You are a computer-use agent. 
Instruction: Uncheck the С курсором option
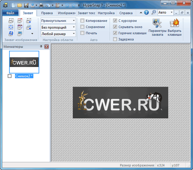[x=115, y=21]
